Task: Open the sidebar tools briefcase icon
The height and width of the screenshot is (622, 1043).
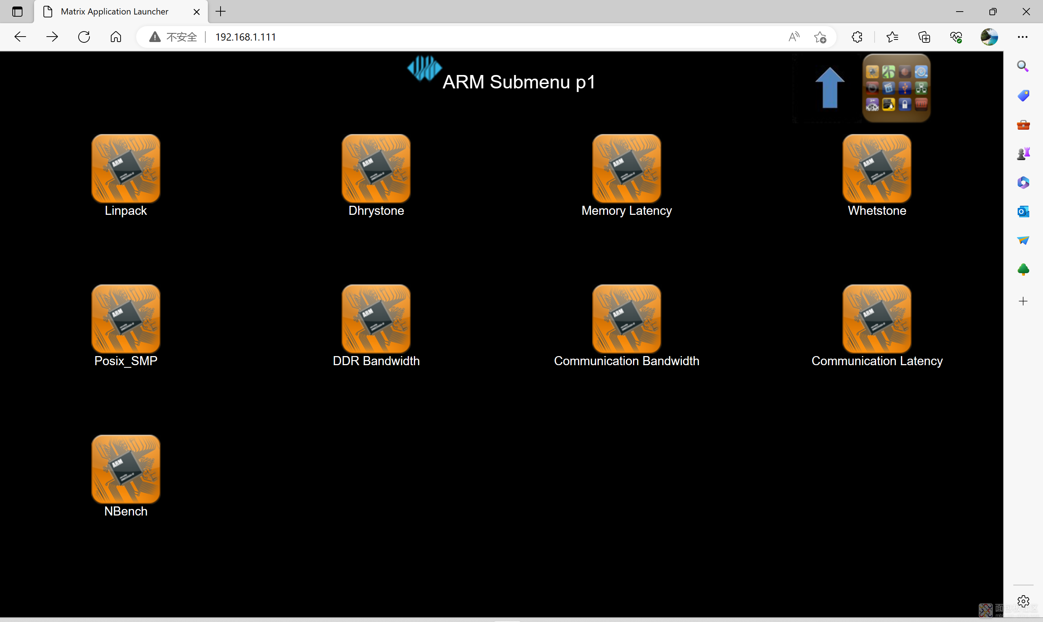Action: [1023, 125]
